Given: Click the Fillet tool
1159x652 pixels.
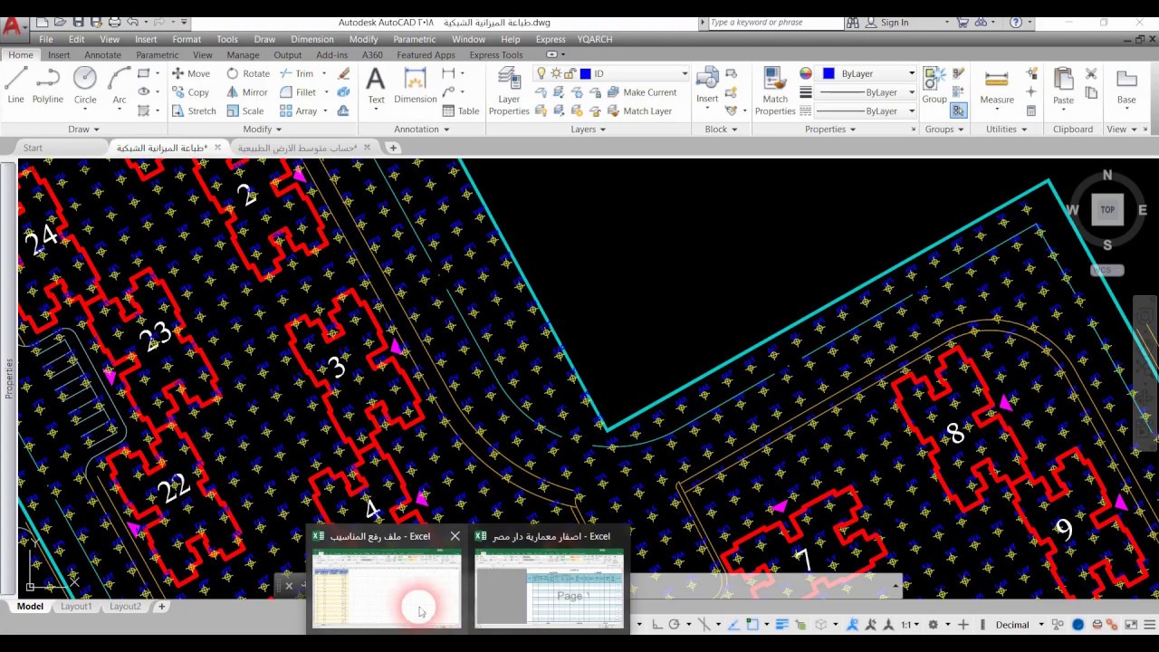Looking at the screenshot, I should tap(298, 92).
